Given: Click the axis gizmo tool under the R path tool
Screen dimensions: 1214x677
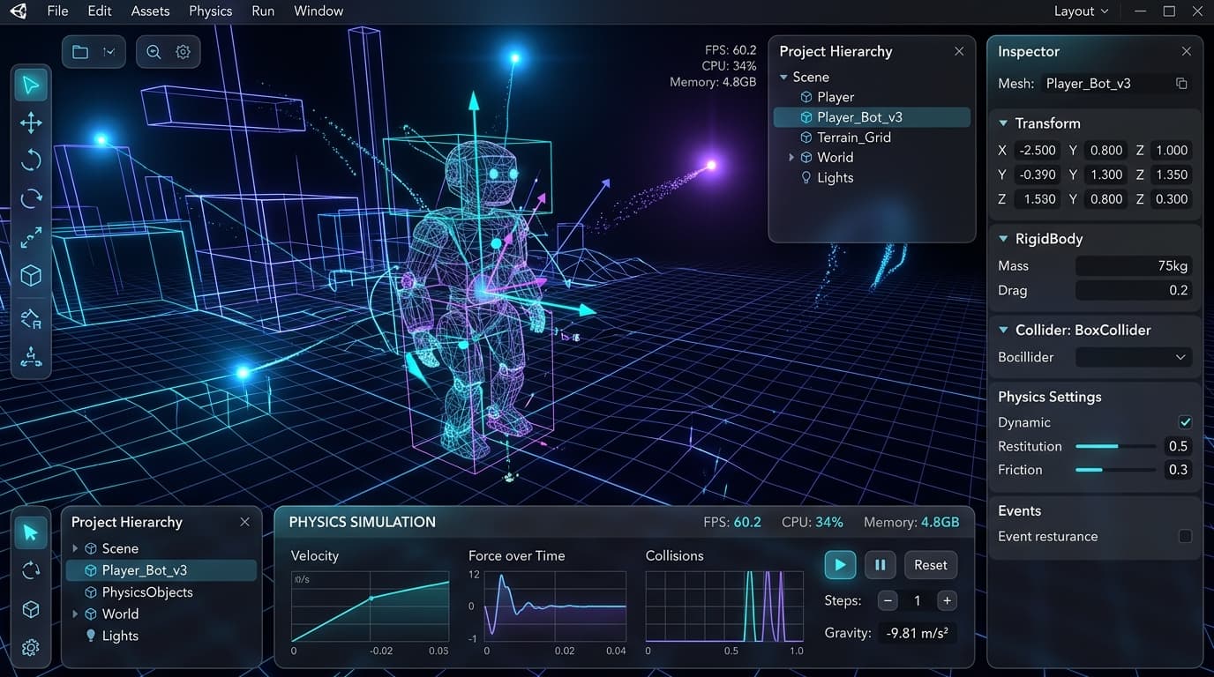Looking at the screenshot, I should click(x=31, y=356).
